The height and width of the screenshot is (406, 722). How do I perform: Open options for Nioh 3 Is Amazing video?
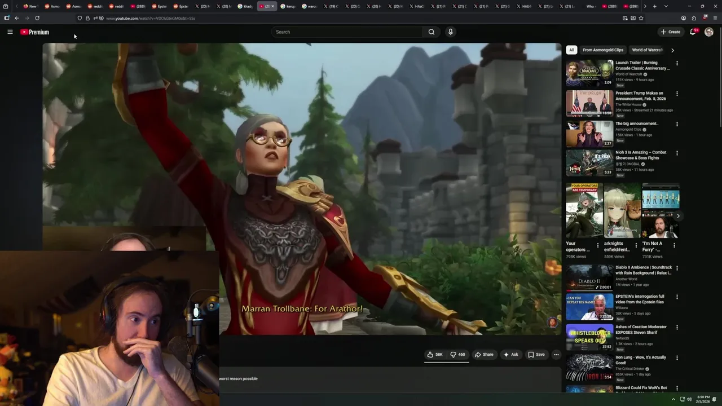click(x=677, y=153)
